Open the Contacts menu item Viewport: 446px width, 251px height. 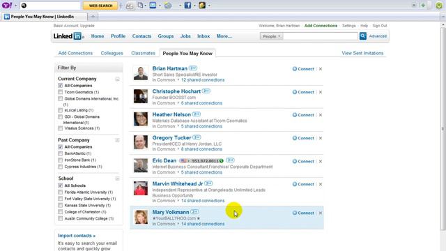(x=141, y=36)
